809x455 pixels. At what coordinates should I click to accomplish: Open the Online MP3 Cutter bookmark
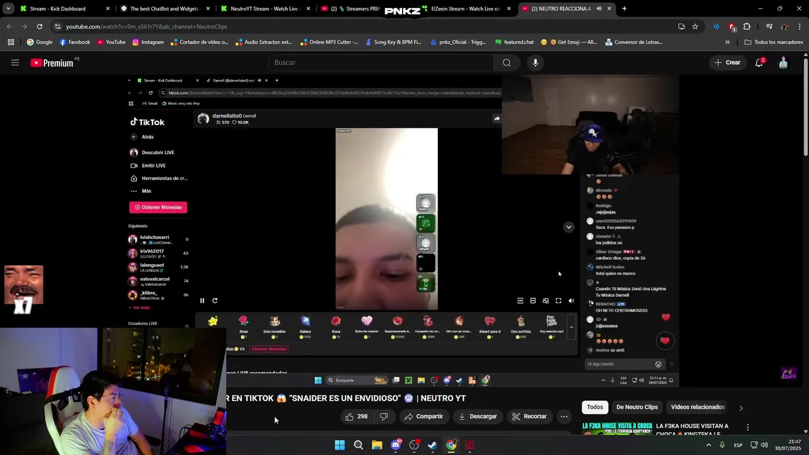(329, 42)
